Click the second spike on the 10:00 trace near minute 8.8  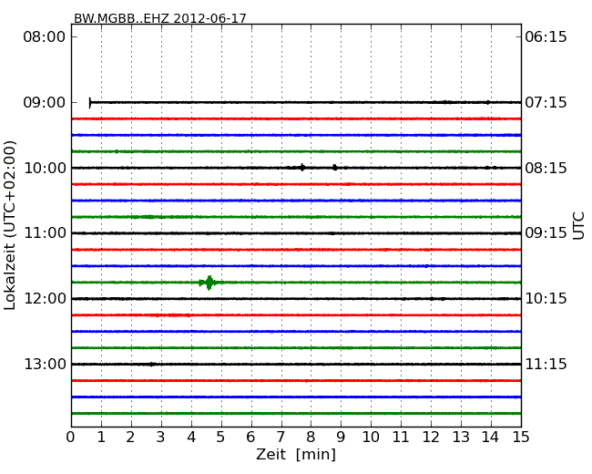tap(335, 168)
